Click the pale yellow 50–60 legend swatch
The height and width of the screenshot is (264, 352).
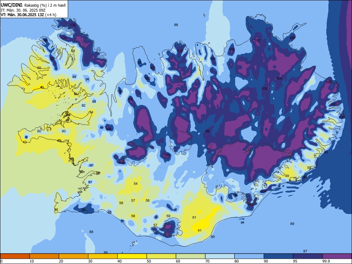[161, 256]
